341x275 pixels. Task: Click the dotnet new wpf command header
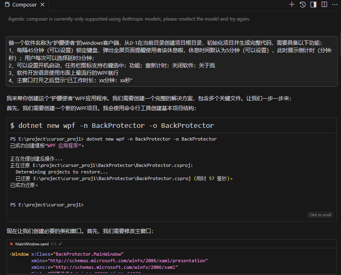click(x=112, y=125)
